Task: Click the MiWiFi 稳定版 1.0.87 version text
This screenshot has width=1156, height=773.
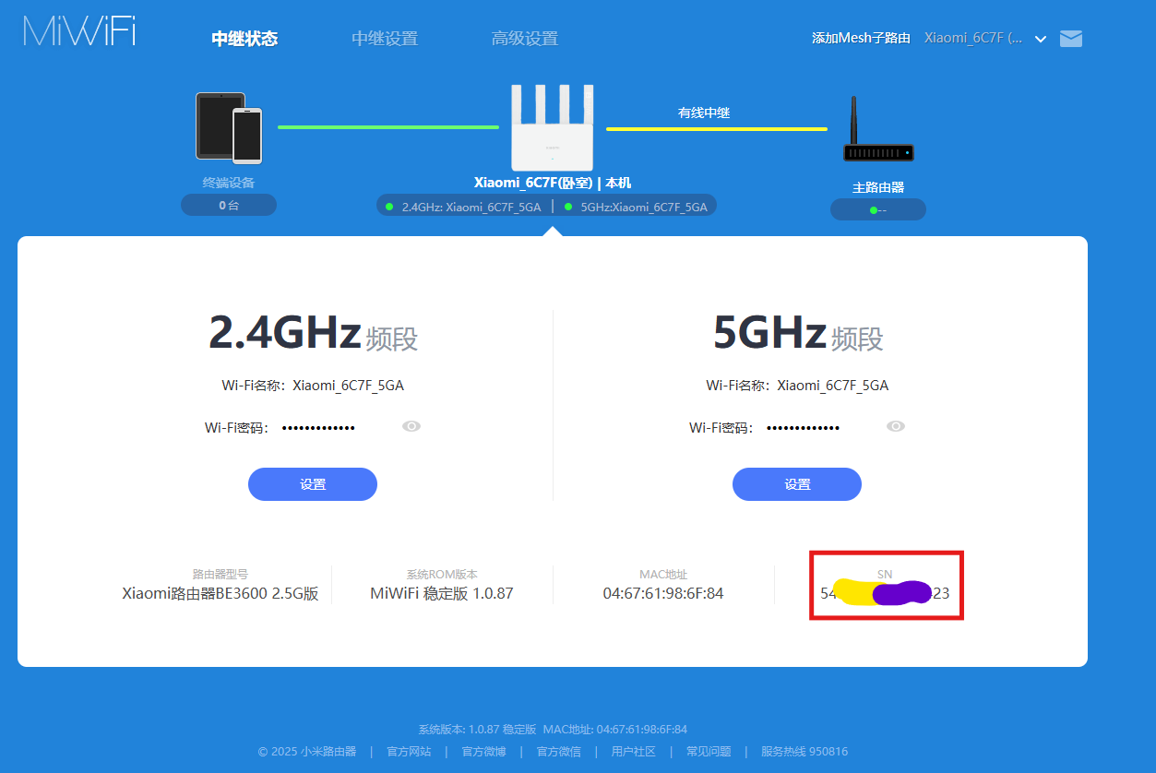Action: (x=442, y=593)
